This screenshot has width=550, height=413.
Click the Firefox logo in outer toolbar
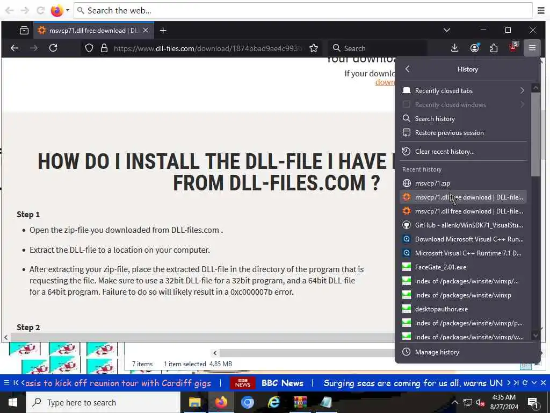[56, 11]
